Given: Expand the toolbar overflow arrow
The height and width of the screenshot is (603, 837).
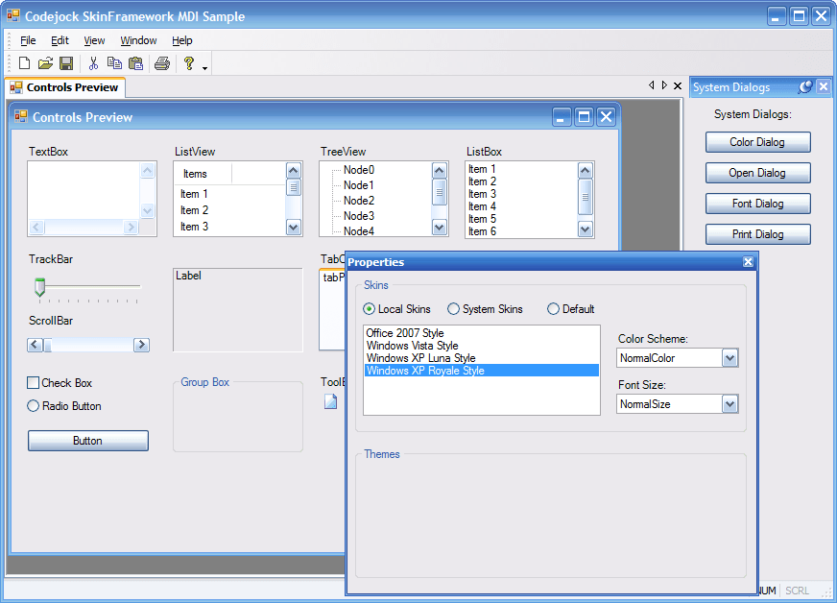Looking at the screenshot, I should 203,67.
